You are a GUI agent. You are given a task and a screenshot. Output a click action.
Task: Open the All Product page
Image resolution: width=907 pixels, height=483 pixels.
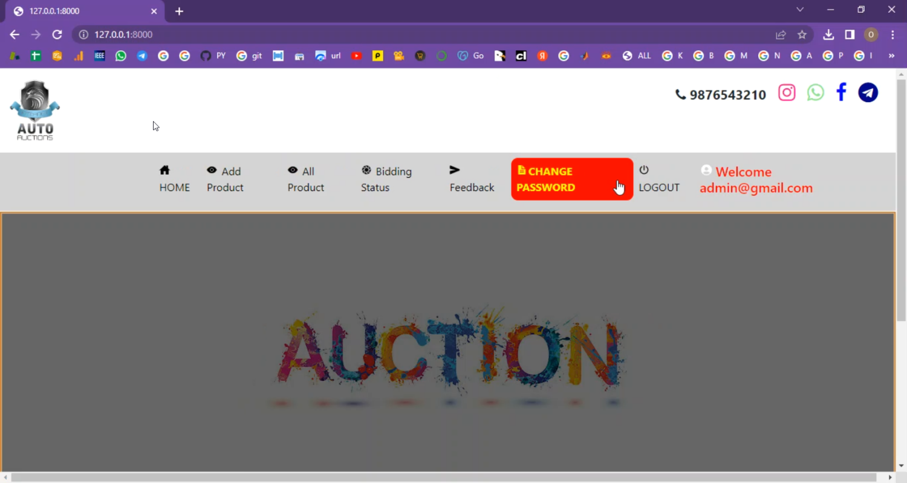tap(305, 179)
